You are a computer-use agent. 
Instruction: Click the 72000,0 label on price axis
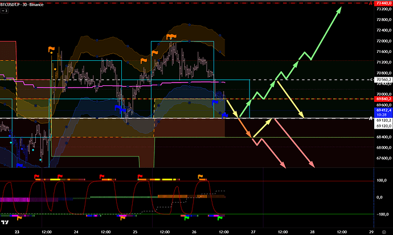(383, 42)
